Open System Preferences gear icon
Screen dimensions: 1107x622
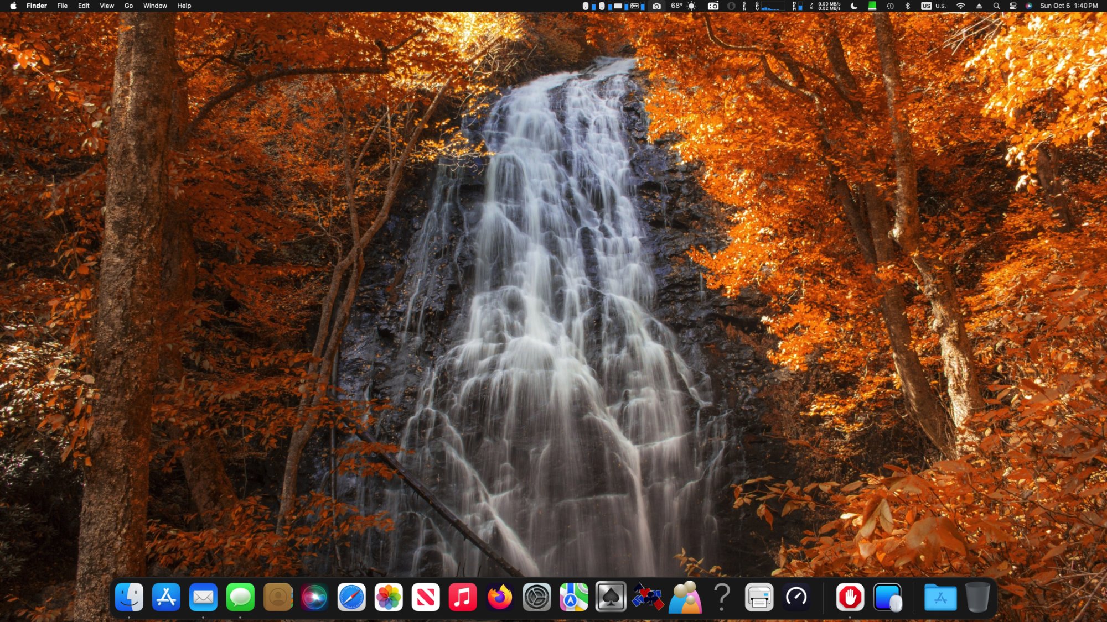[537, 597]
